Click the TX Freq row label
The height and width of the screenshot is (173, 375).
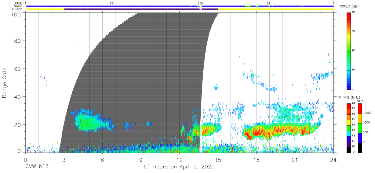16,9
